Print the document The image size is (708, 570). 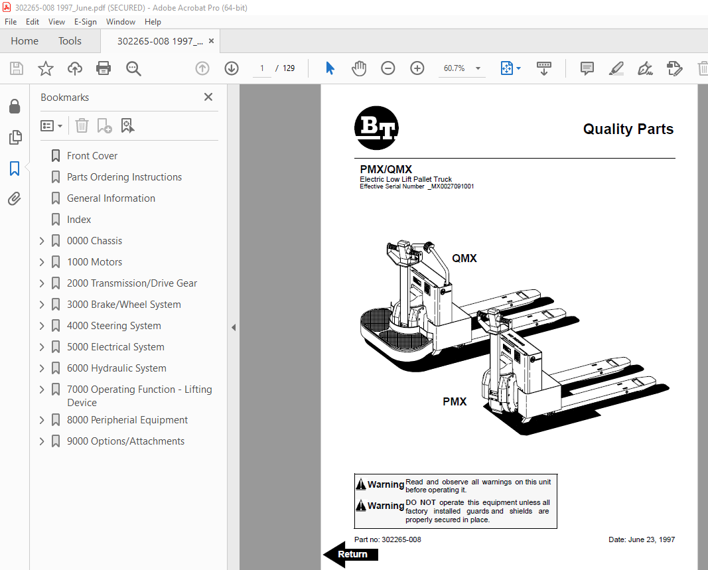(104, 68)
